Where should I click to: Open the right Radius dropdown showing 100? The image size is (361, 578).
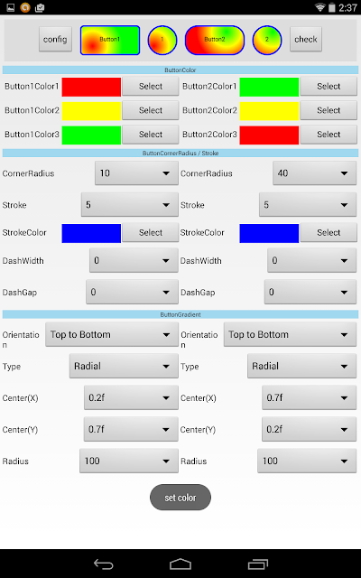[x=307, y=461]
